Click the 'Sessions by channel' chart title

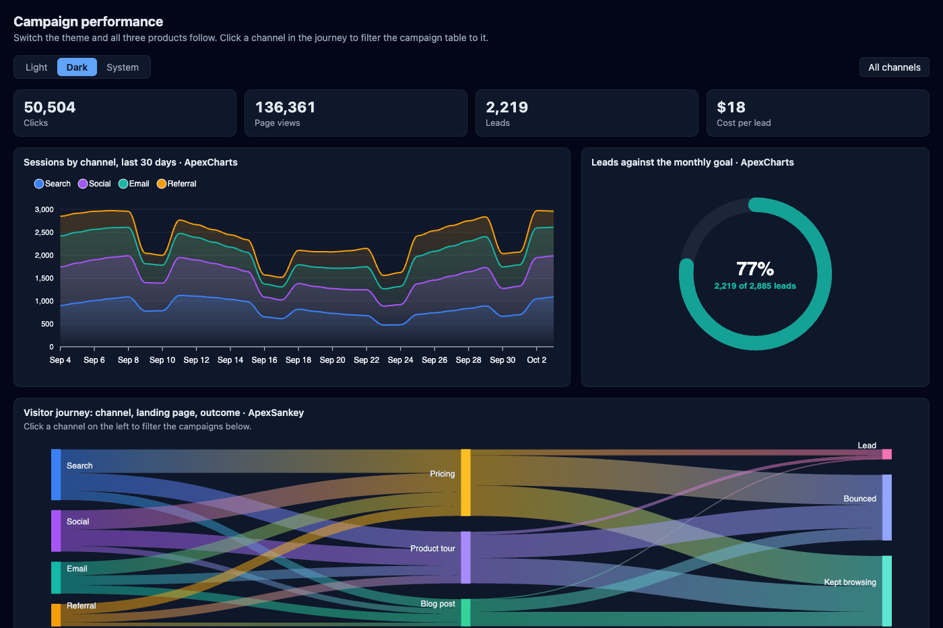[x=131, y=162]
